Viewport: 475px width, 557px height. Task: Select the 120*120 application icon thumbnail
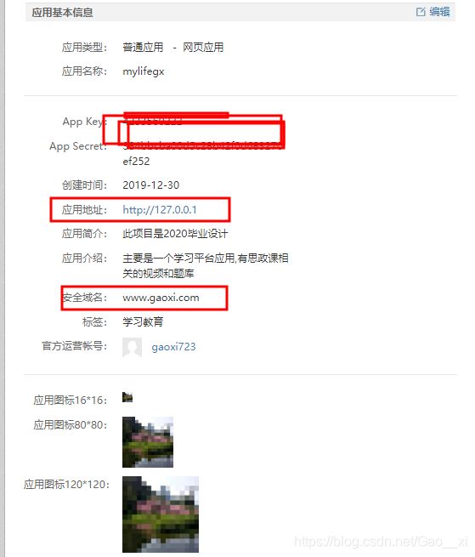tap(161, 514)
